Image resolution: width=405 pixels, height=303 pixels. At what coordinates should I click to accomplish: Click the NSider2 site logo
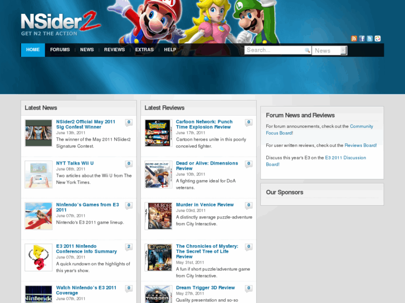pyautogui.click(x=61, y=21)
